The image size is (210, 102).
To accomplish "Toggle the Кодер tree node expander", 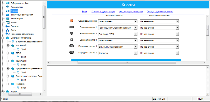I will pyautogui.click(x=2, y=91).
